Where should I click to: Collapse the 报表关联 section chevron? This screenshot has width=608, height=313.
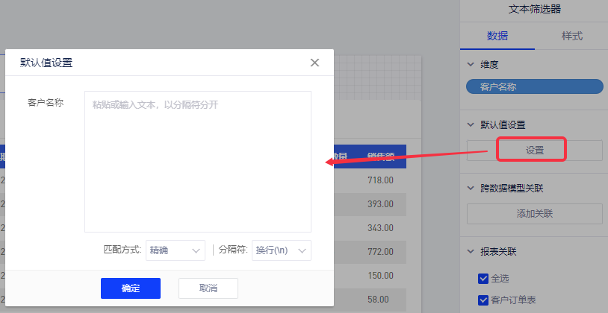[x=471, y=252]
